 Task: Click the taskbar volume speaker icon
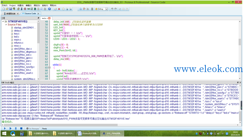pyautogui.click(x=219, y=133)
